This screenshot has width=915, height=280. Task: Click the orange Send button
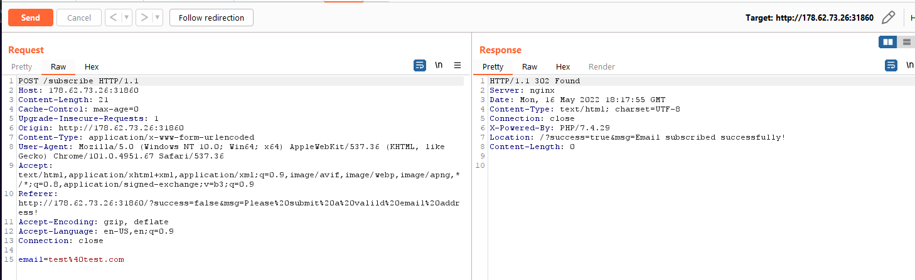point(30,18)
